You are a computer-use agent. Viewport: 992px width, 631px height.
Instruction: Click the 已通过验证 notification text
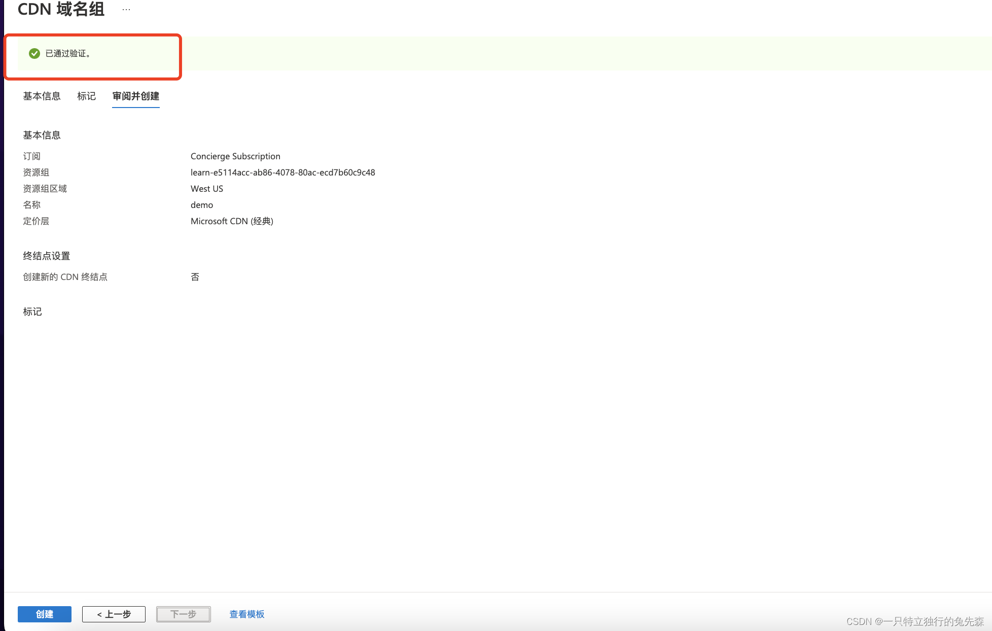[x=68, y=53]
